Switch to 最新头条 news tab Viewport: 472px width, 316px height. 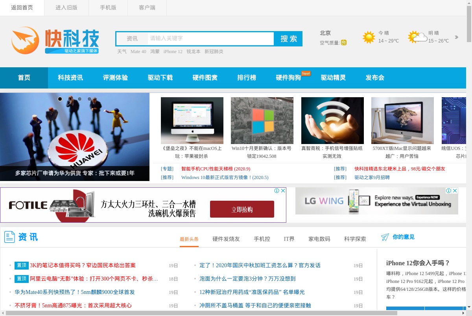pyautogui.click(x=189, y=239)
